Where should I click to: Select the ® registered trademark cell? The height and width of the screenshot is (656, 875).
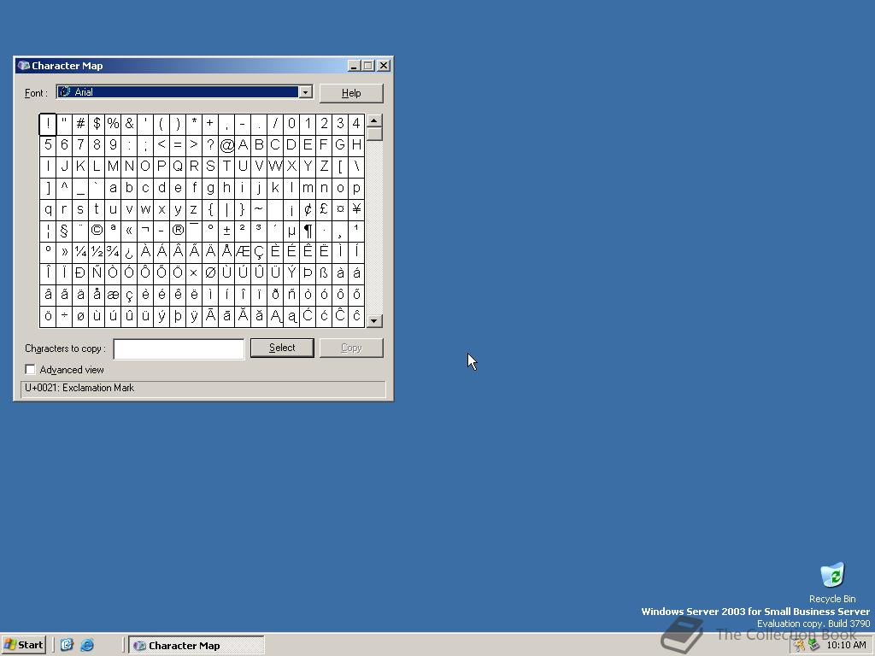(178, 231)
